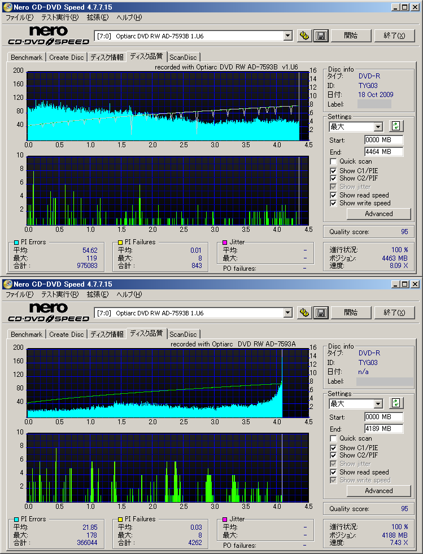The width and height of the screenshot is (423, 554).
Task: Click the drive options icon in bottom window
Action: pos(304,313)
